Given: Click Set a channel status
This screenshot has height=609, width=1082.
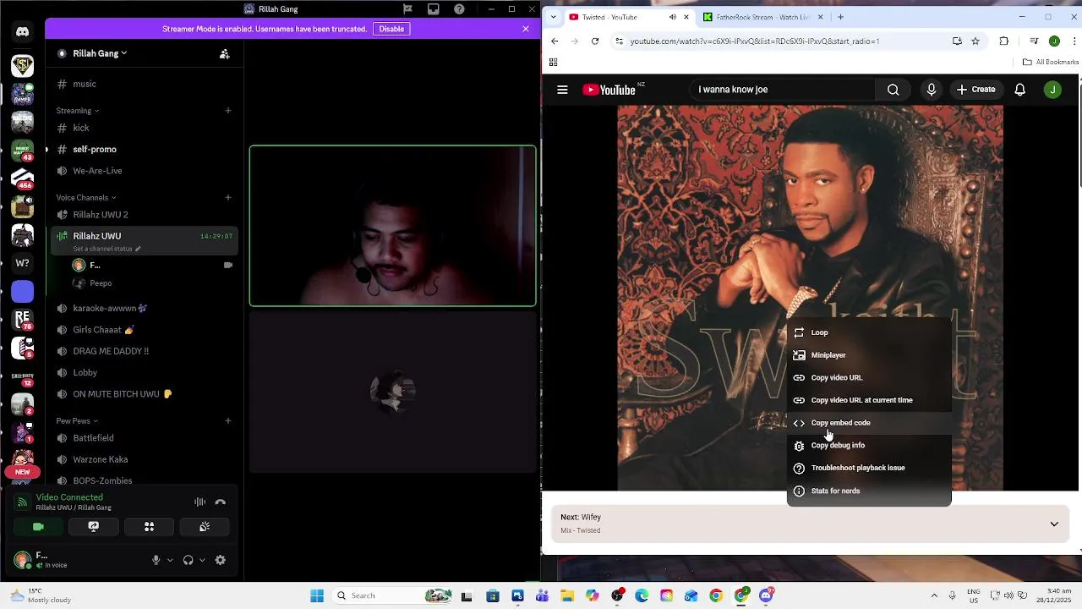Looking at the screenshot, I should 107,249.
